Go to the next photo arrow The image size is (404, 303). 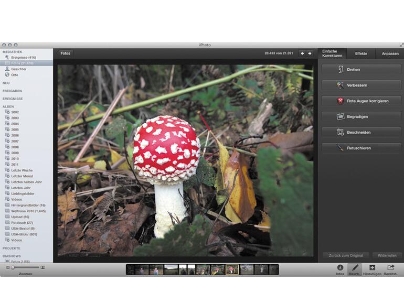pos(310,53)
